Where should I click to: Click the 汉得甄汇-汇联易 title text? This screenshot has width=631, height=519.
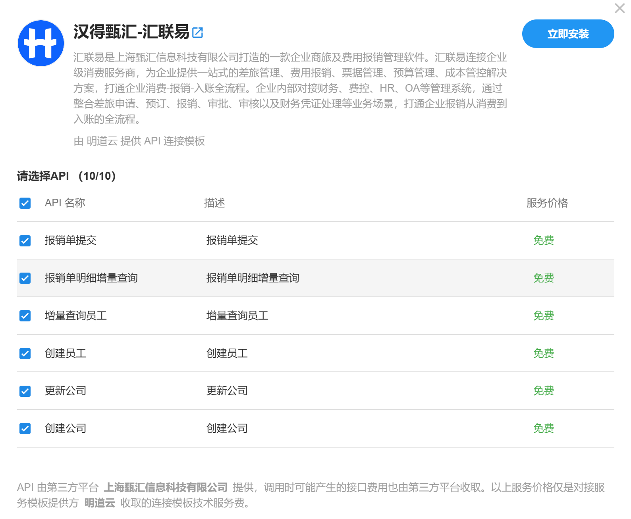tap(131, 32)
